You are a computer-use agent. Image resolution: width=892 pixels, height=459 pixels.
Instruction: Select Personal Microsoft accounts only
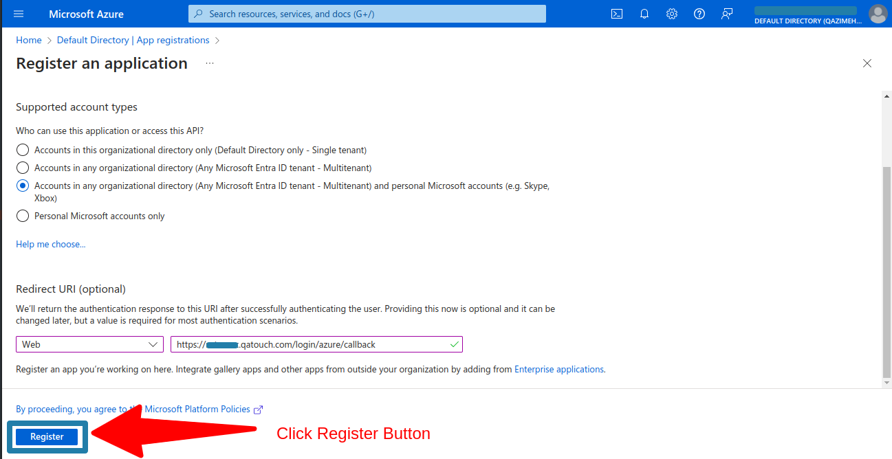click(x=23, y=216)
